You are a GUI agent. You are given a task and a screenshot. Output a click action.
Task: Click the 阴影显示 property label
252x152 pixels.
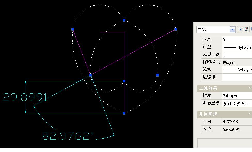tap(211, 103)
